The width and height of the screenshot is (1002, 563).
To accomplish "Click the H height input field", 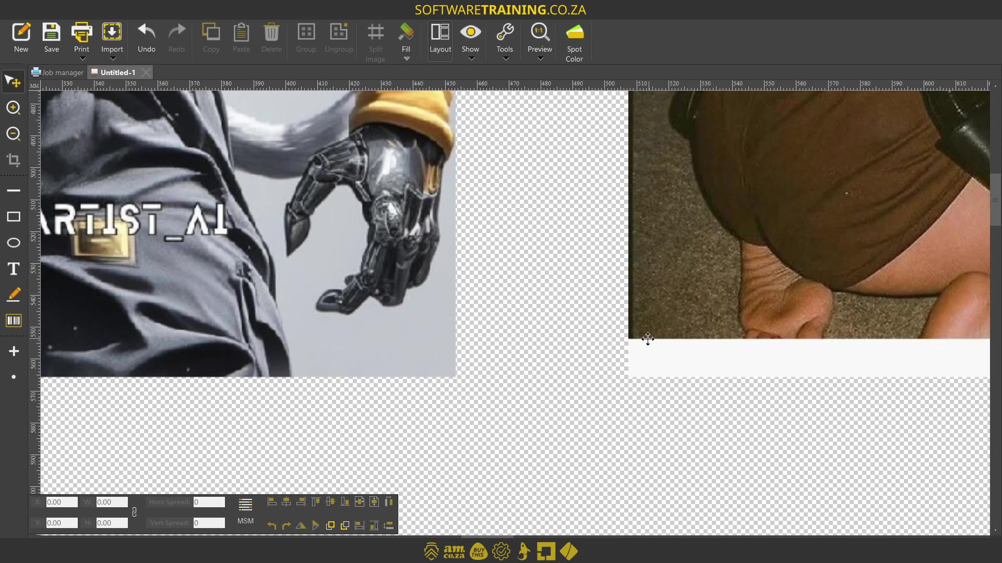I will point(112,523).
